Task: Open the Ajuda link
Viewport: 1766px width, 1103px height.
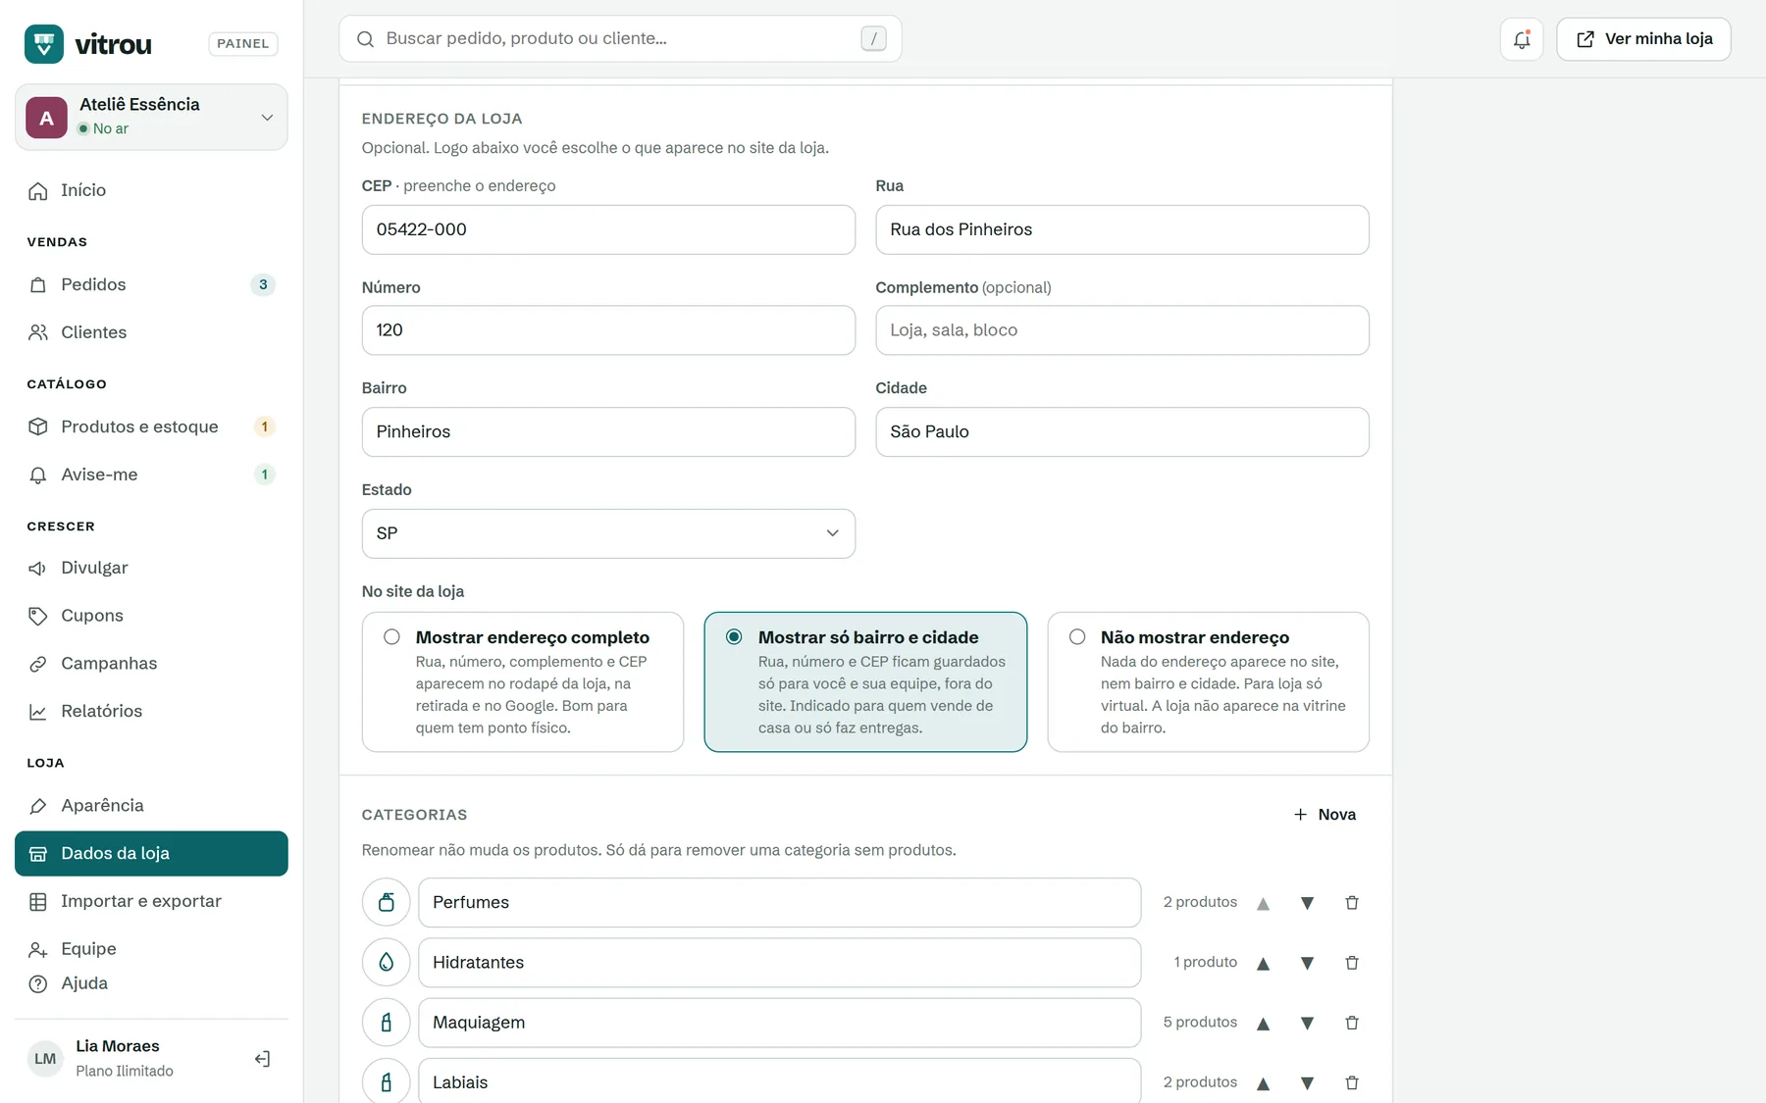Action: pos(151,983)
